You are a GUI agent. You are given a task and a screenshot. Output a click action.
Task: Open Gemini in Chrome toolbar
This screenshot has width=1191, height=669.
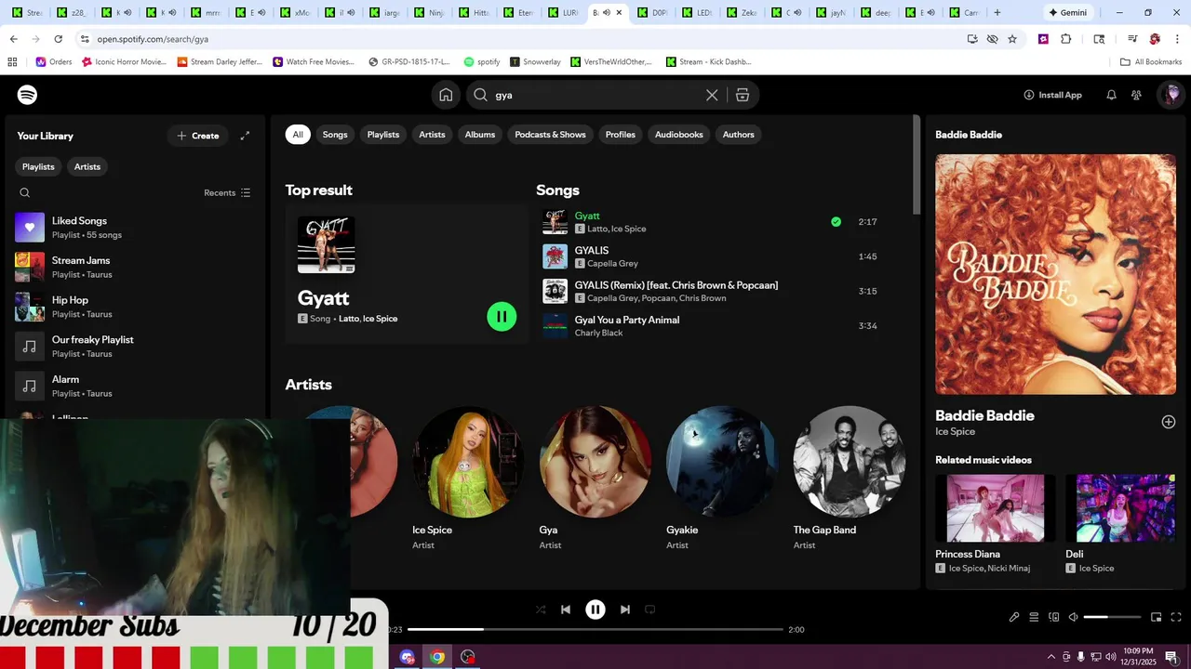(1067, 13)
